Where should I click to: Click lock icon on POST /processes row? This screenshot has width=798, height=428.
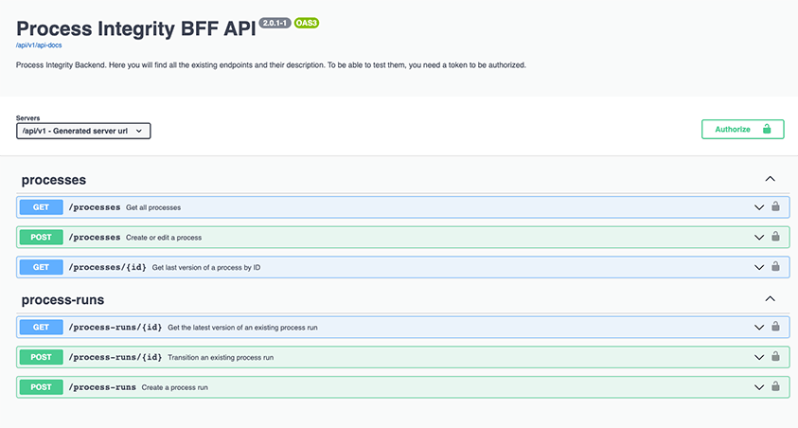click(x=775, y=236)
